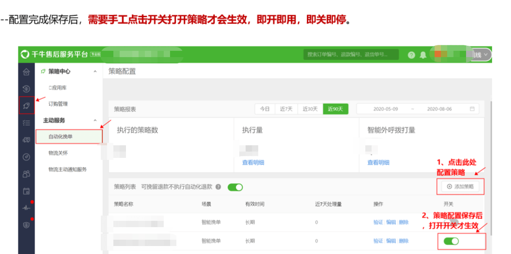Toggle 可挽留退款不执行自动化退款 switch
This screenshot has width=511, height=254.
[235, 187]
